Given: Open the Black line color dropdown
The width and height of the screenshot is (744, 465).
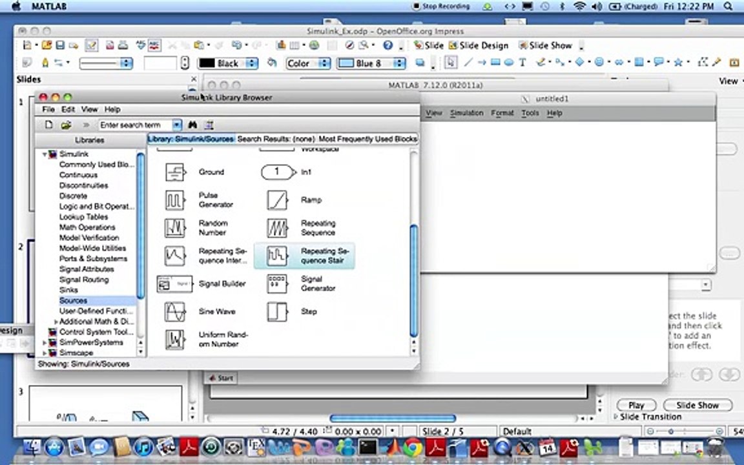Looking at the screenshot, I should click(252, 63).
